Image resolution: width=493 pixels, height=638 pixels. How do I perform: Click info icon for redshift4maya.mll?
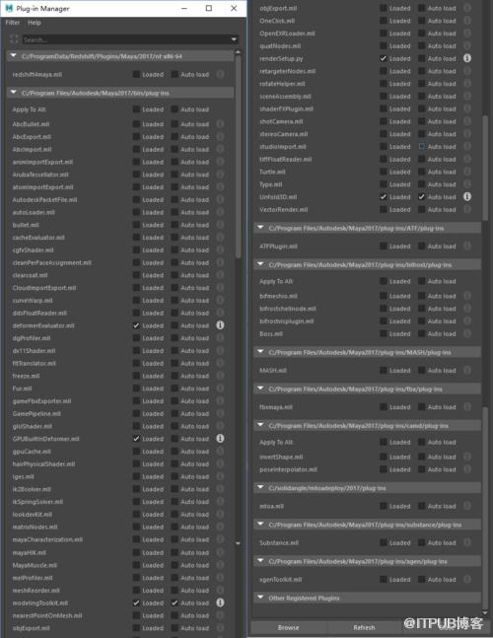pos(220,74)
